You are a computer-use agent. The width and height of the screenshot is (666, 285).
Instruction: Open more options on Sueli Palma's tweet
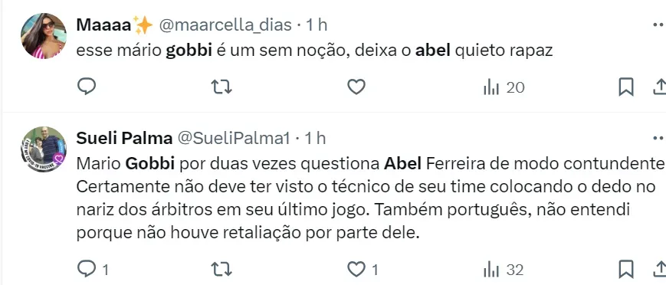pyautogui.click(x=659, y=138)
